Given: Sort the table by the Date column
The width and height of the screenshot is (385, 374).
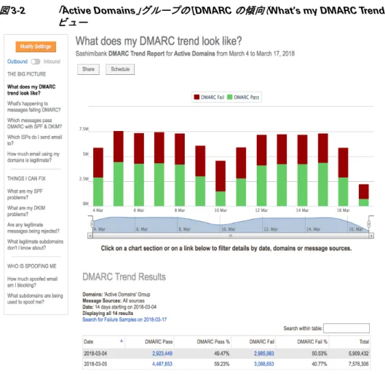Looking at the screenshot, I should click(103, 342).
